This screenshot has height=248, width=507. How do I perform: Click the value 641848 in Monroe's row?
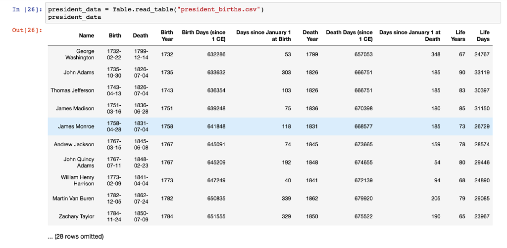click(216, 126)
